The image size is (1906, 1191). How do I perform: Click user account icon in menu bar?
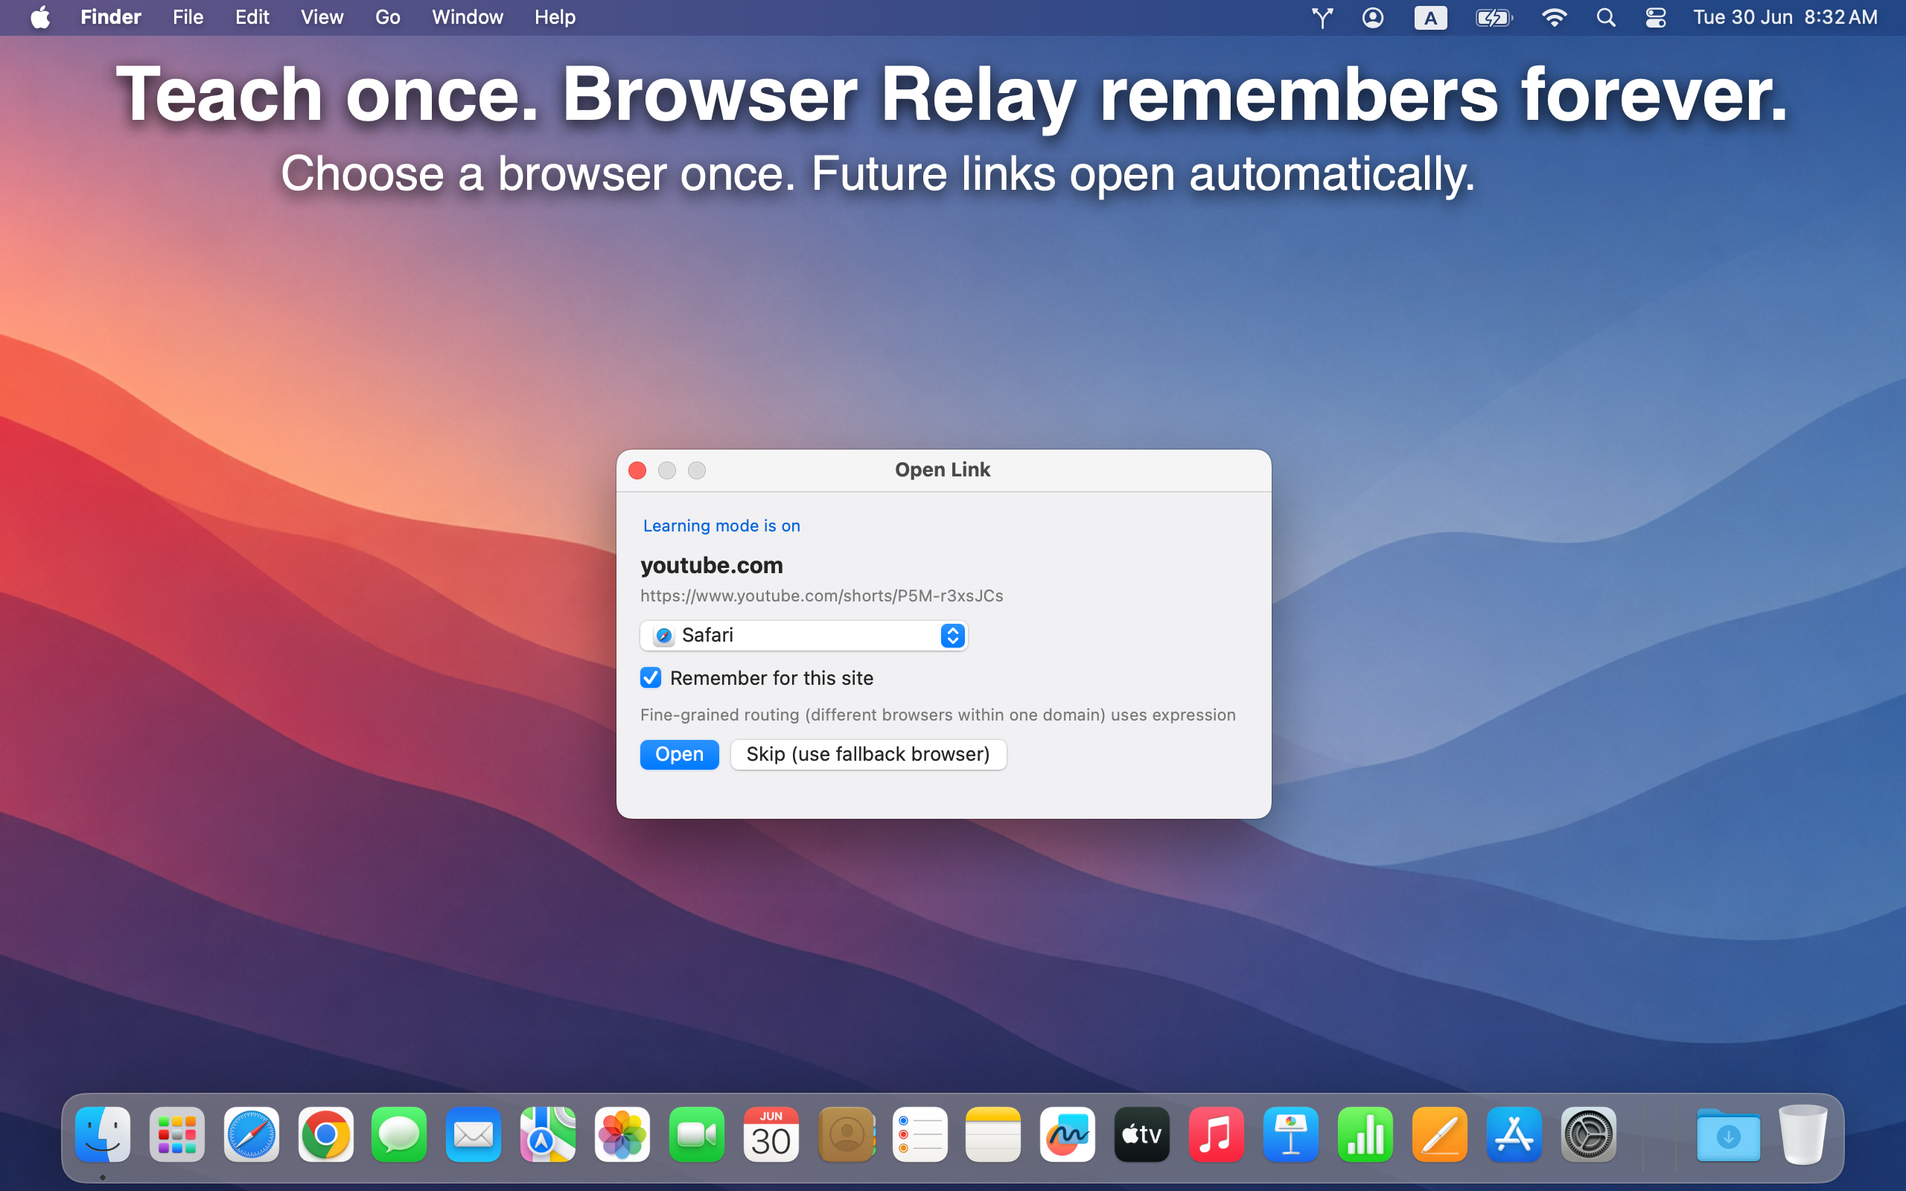click(x=1373, y=17)
